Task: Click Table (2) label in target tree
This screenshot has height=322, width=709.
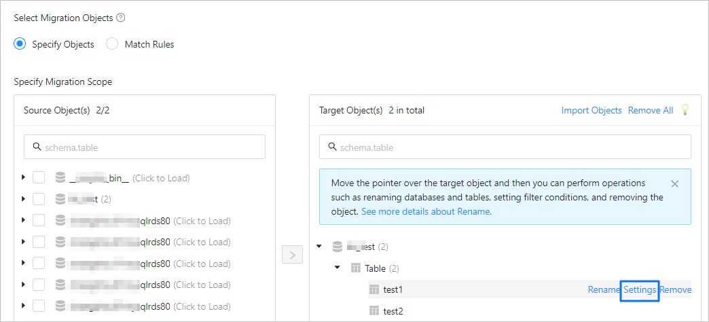Action: (382, 268)
